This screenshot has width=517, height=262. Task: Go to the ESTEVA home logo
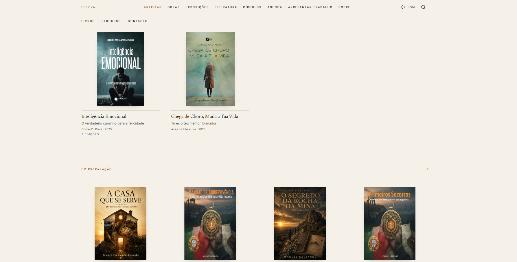[88, 7]
